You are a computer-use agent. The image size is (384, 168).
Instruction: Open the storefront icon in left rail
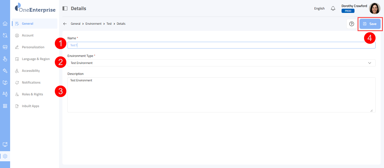coord(5,47)
